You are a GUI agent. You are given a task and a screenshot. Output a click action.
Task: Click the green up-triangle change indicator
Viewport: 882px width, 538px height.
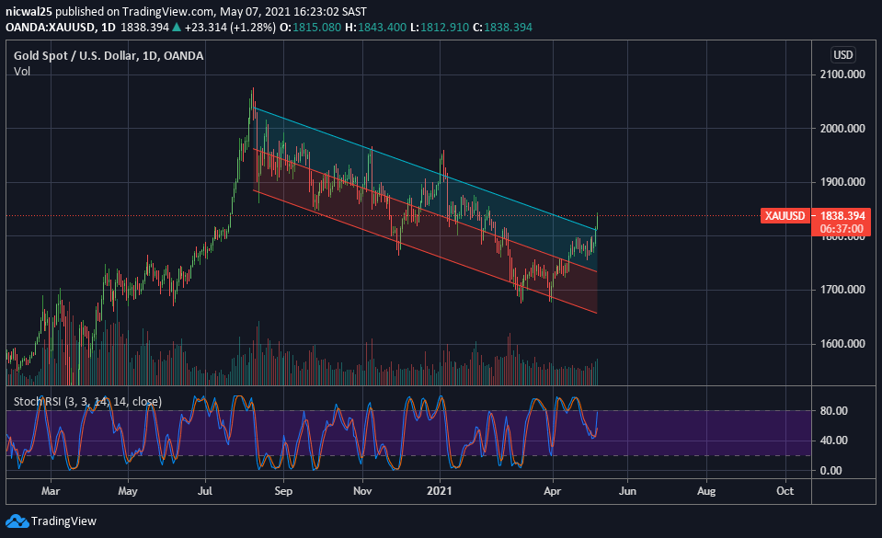(x=176, y=27)
